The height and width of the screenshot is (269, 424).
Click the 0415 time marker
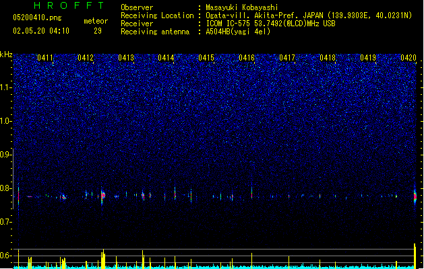(x=206, y=58)
